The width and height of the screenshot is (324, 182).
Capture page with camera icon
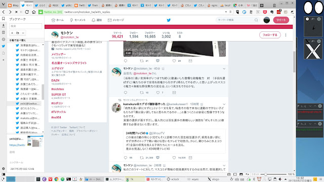[x=229, y=174]
